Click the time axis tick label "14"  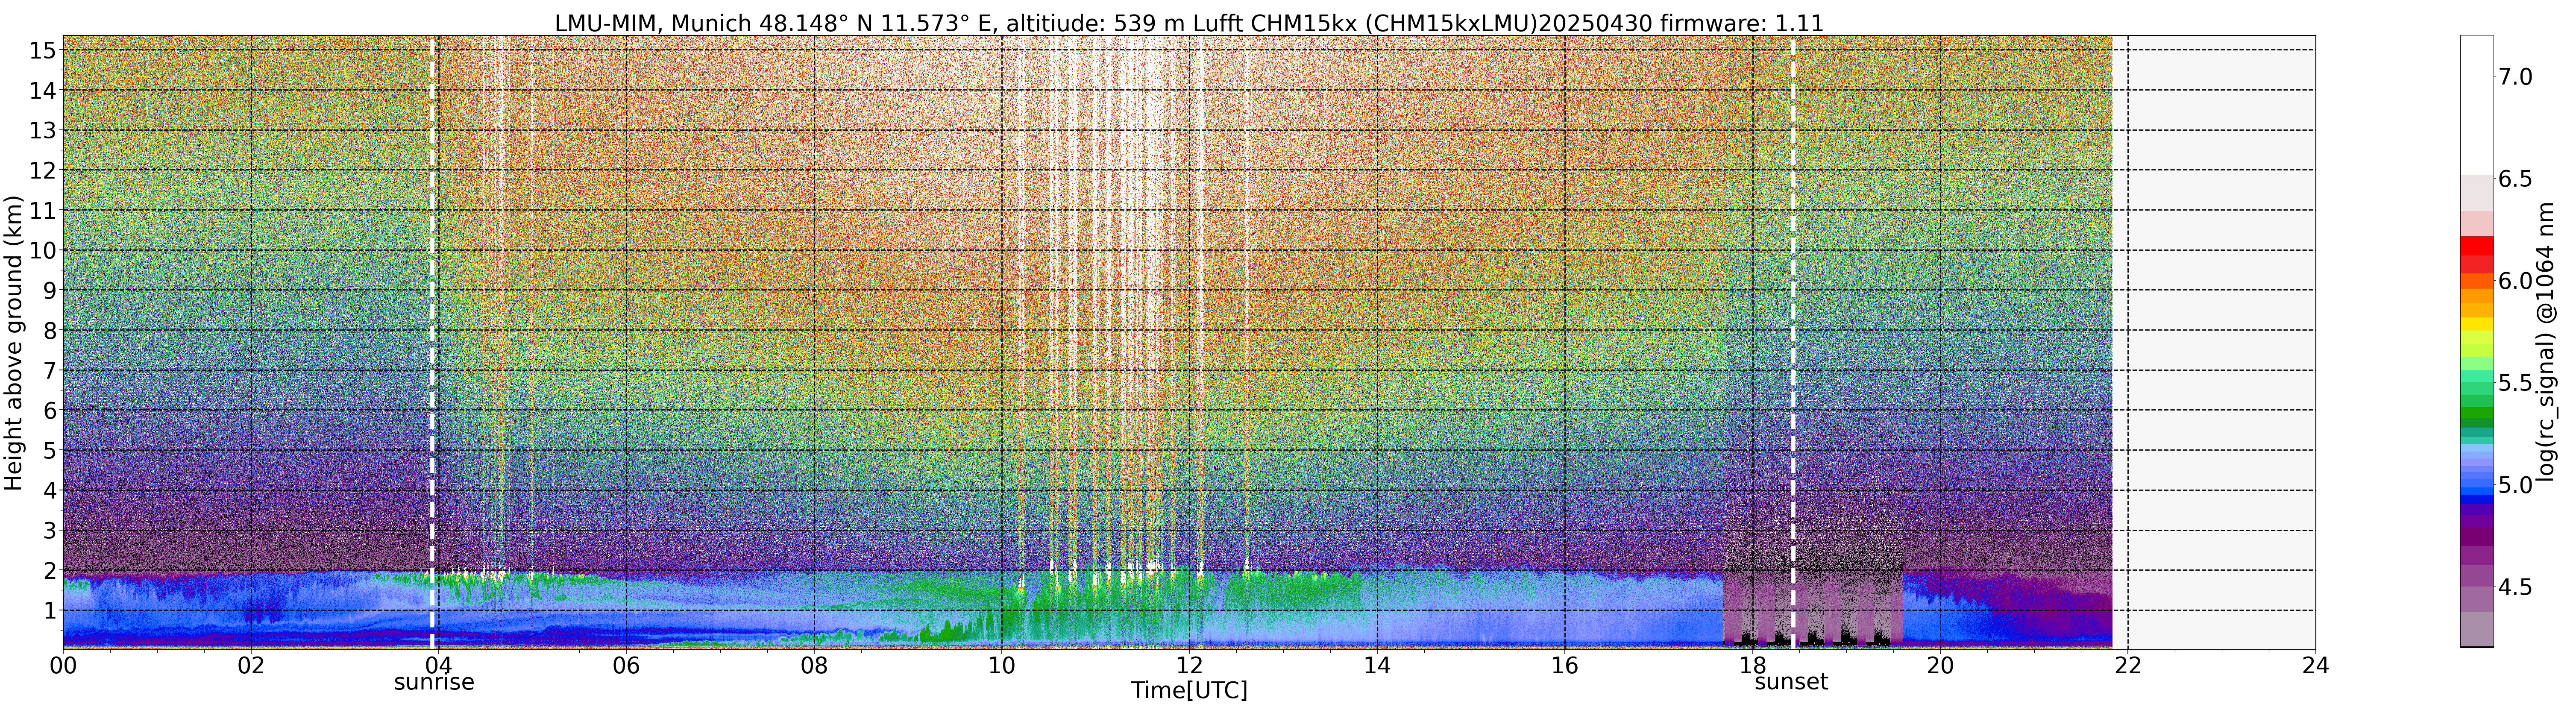(1377, 665)
